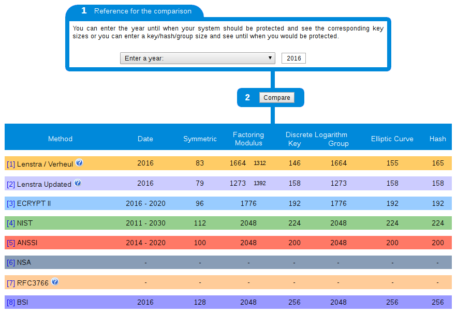Screen dimensions: 457x314
Task: Select the 'ECRYPT II' method name
Action: tap(34, 203)
